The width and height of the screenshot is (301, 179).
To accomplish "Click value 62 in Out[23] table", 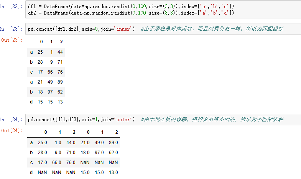I will (x=60, y=92).
